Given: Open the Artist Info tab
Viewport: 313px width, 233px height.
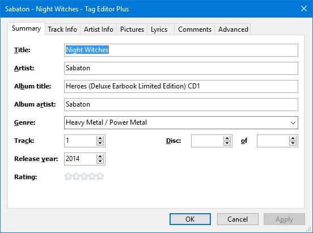Looking at the screenshot, I should (99, 29).
